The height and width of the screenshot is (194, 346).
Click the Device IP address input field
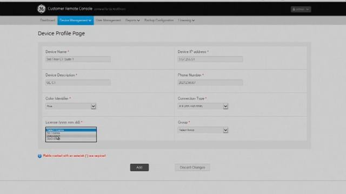[x=210, y=59]
